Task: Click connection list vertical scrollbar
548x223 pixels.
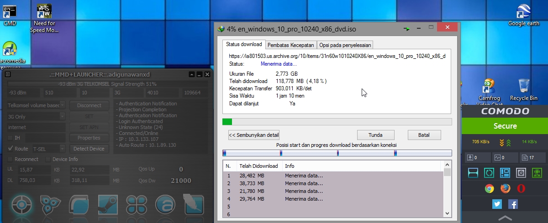Action: coord(448,189)
